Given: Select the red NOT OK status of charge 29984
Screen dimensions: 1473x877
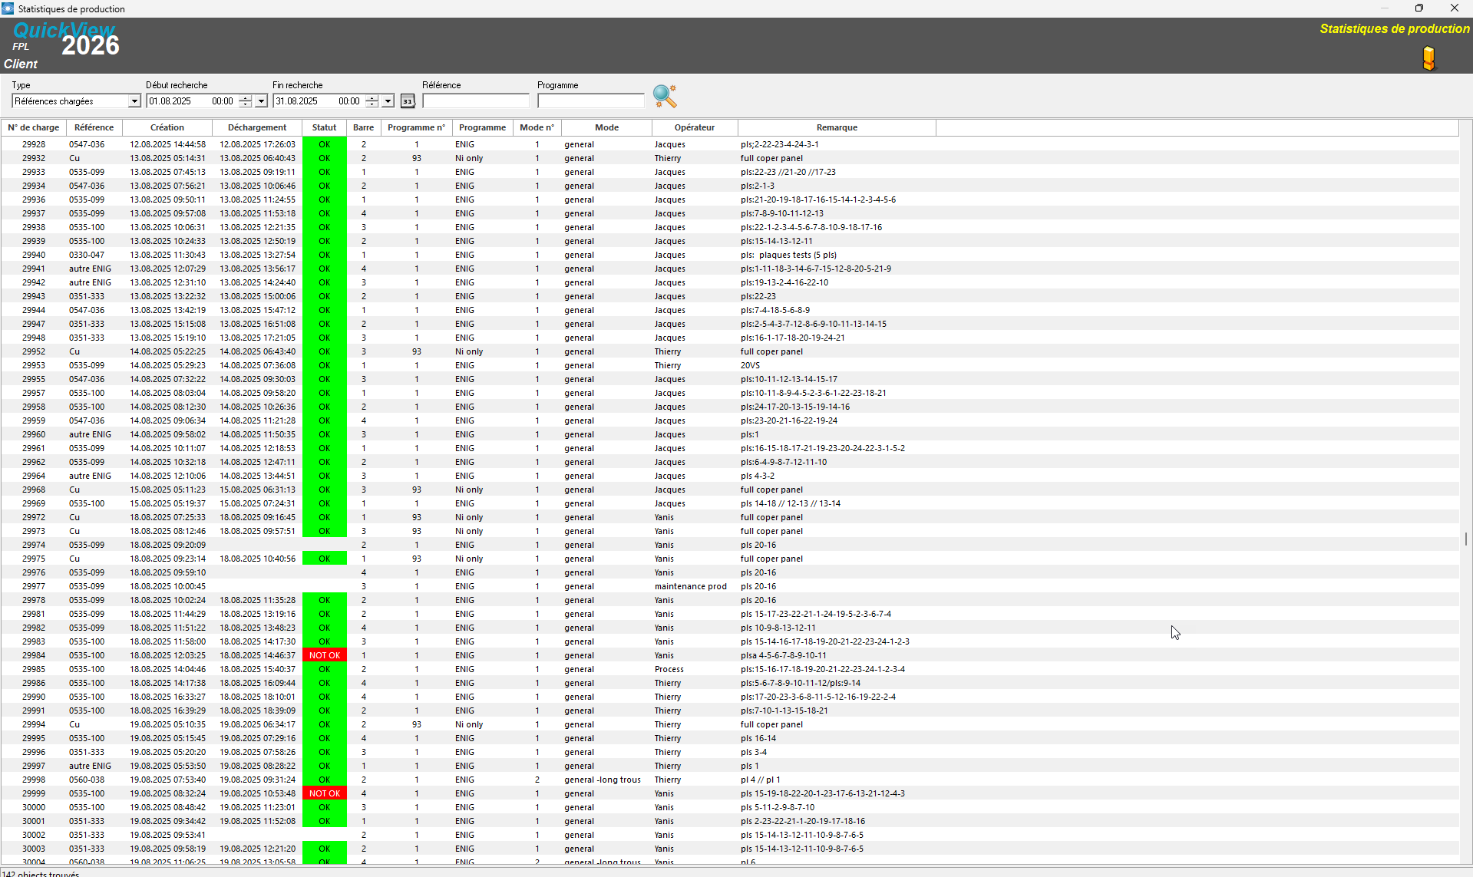Looking at the screenshot, I should 324,655.
